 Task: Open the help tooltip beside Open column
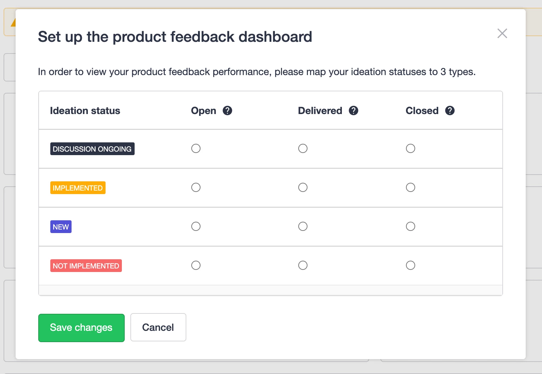227,110
